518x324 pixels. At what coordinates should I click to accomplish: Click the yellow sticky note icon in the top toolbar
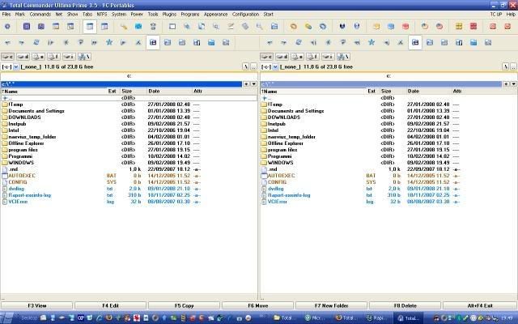point(376,27)
